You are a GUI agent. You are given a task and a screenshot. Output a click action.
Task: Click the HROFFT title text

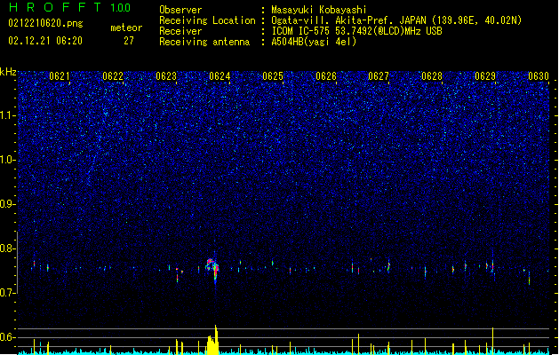tap(55, 7)
